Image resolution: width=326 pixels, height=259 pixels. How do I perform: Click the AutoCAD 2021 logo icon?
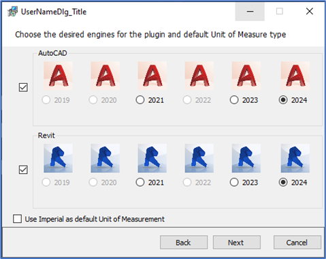[x=152, y=76]
